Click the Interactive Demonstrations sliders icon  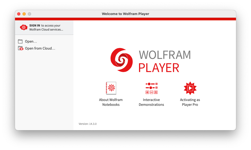(x=151, y=88)
